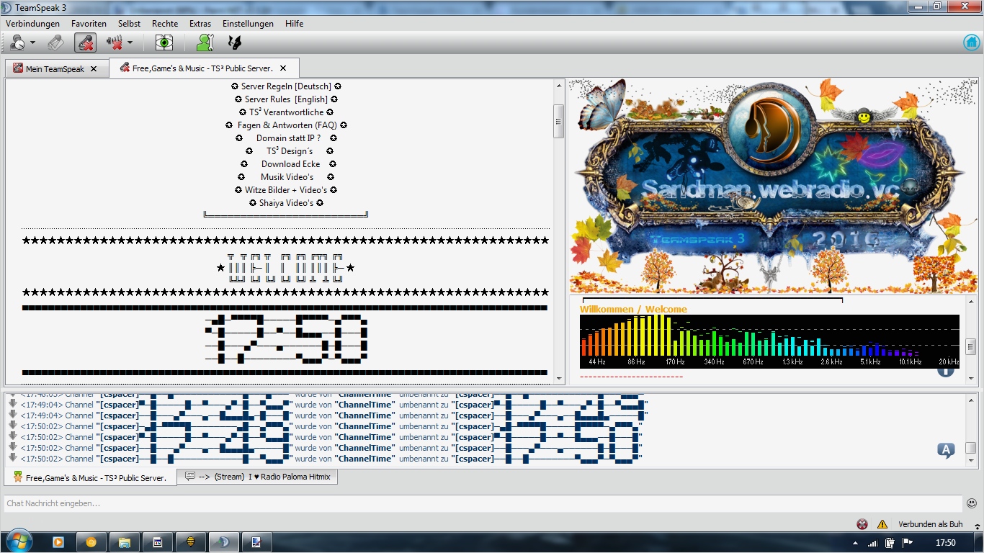Click the red round status bar icon
This screenshot has height=553, width=984.
coord(862,524)
